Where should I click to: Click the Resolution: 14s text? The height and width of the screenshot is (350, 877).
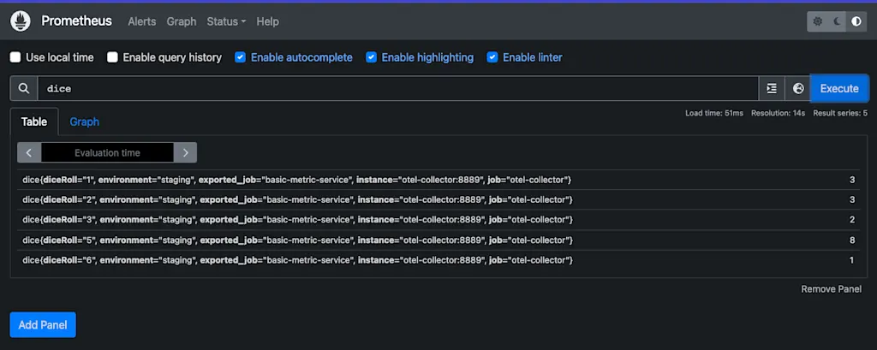[778, 113]
